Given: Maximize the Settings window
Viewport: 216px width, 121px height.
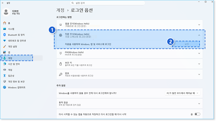Looking at the screenshot, I should (x=206, y=2).
